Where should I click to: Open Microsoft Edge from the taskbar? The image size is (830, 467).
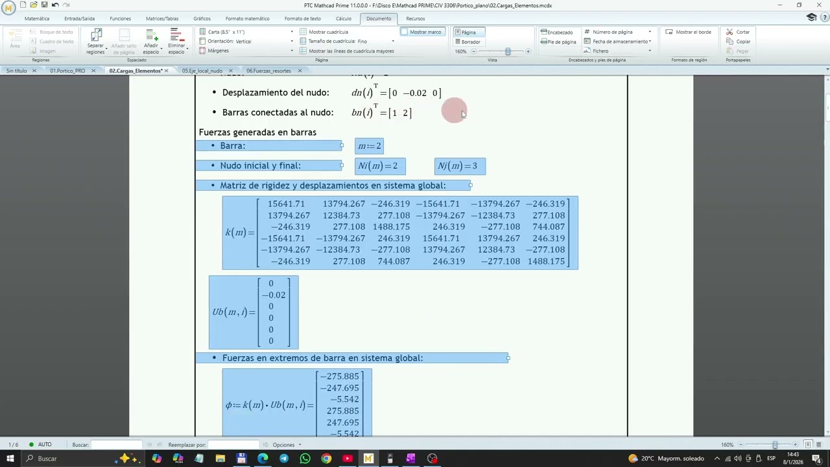(x=263, y=459)
